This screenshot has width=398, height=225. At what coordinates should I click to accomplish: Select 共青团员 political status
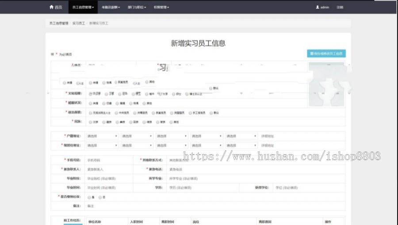[x=135, y=113]
